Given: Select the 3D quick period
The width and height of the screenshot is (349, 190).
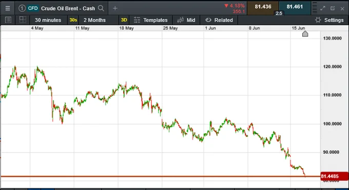Looking at the screenshot, I should coord(124,20).
